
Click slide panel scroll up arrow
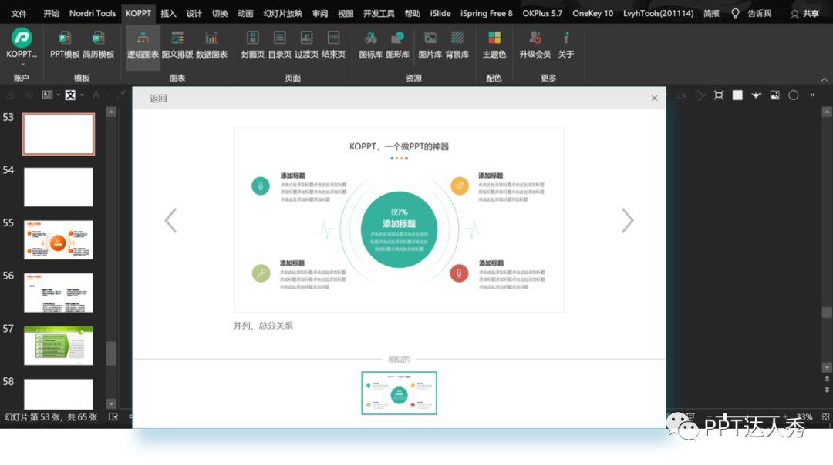(x=111, y=112)
